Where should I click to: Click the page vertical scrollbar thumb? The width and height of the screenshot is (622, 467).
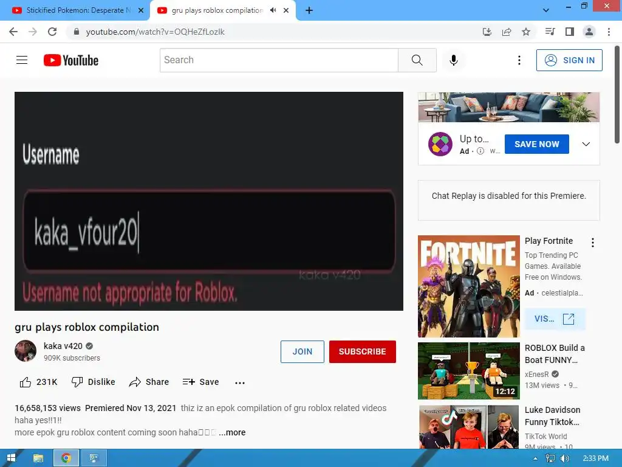coord(617,95)
